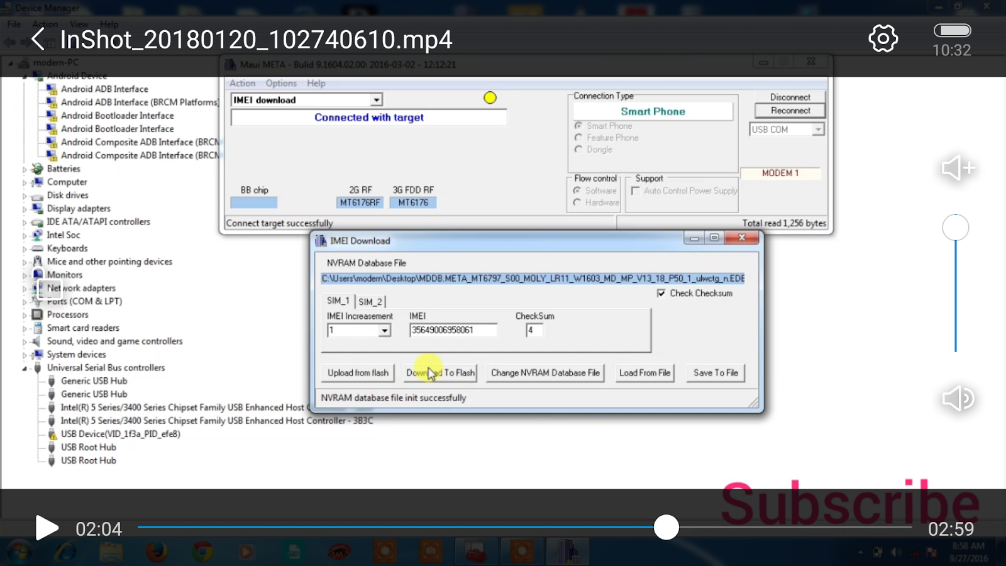Click the IDE ATA/ATAPI controllers icon
This screenshot has height=566, width=1006.
pos(38,222)
